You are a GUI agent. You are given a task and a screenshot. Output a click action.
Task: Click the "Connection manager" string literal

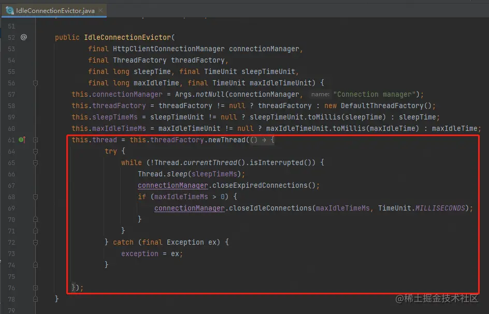coord(374,94)
